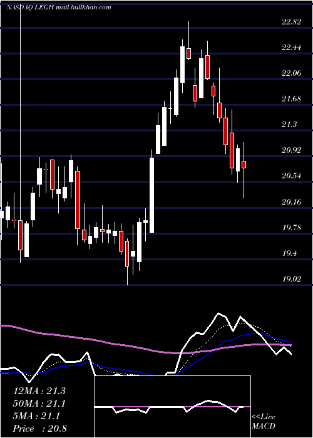Click inside the MACD inset chart
The width and height of the screenshot is (313, 438).
[x=172, y=407]
